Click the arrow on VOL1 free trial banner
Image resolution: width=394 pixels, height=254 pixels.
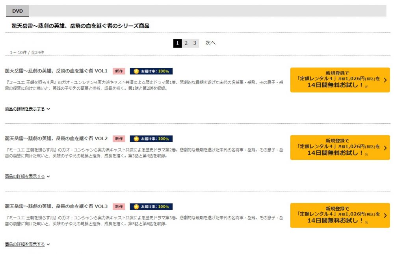click(x=385, y=80)
